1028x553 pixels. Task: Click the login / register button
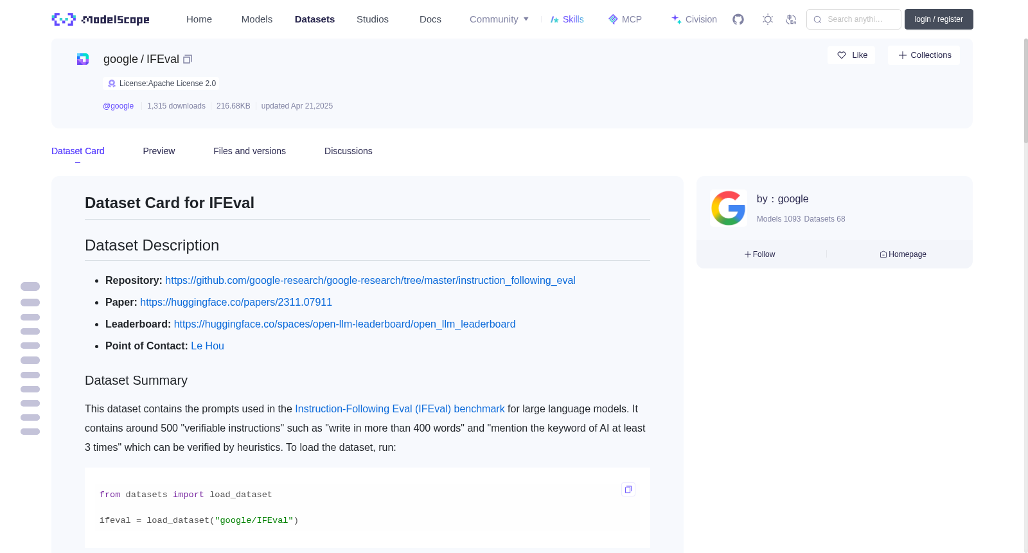pyautogui.click(x=939, y=19)
